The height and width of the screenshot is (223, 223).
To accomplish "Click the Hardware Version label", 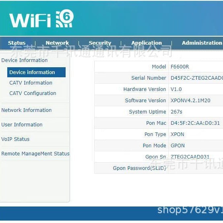I will tap(145, 89).
